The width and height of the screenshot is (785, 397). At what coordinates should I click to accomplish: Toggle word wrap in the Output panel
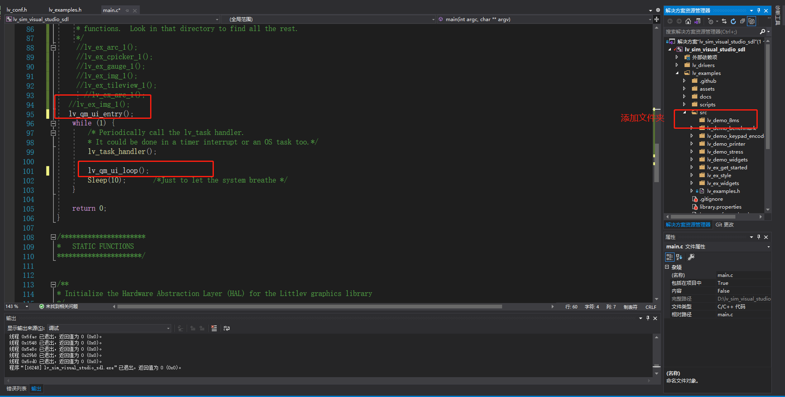coord(227,328)
